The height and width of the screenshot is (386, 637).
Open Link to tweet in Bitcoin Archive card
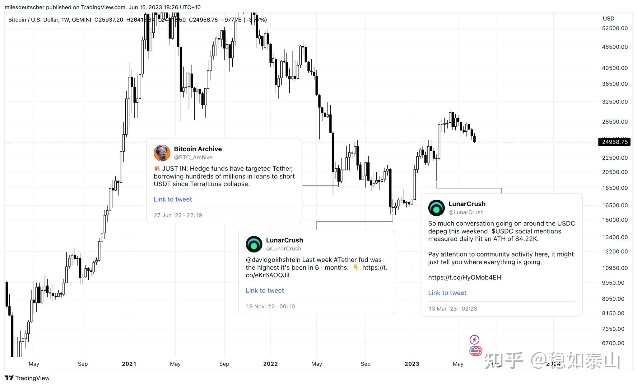coord(173,199)
